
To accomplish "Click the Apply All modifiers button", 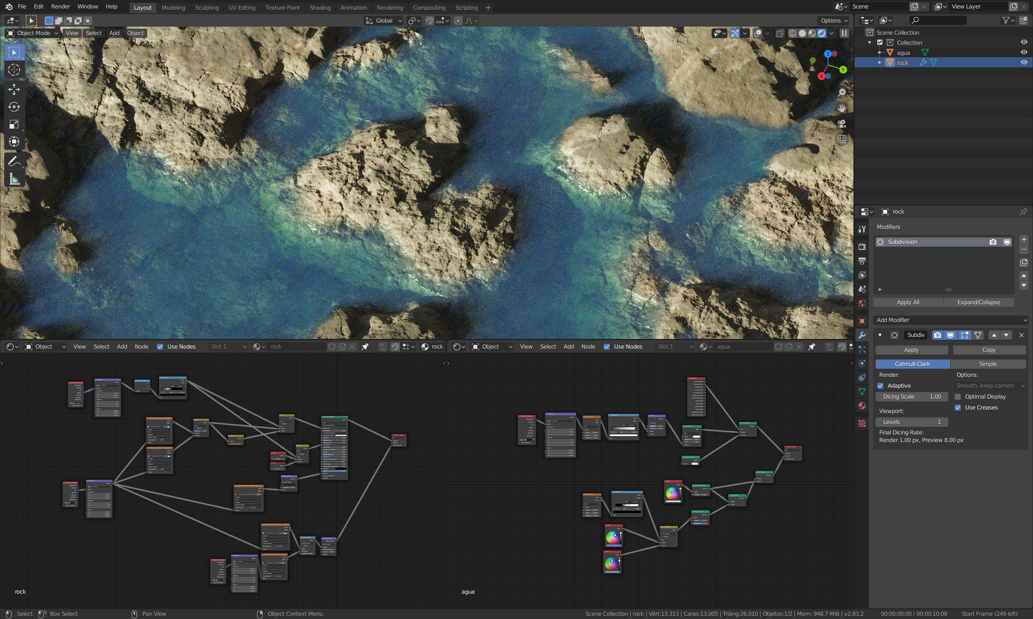I will (908, 302).
